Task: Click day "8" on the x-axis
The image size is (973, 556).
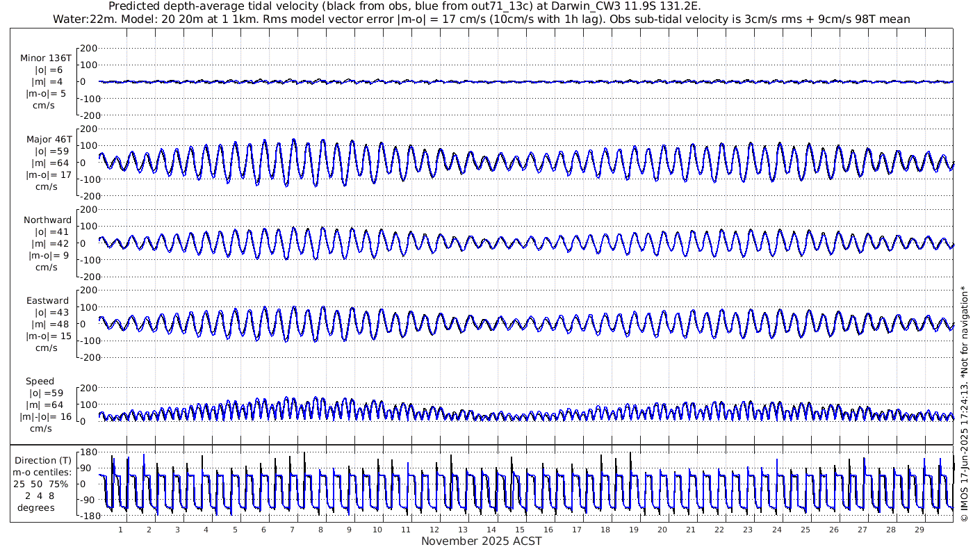Action: pos(320,530)
